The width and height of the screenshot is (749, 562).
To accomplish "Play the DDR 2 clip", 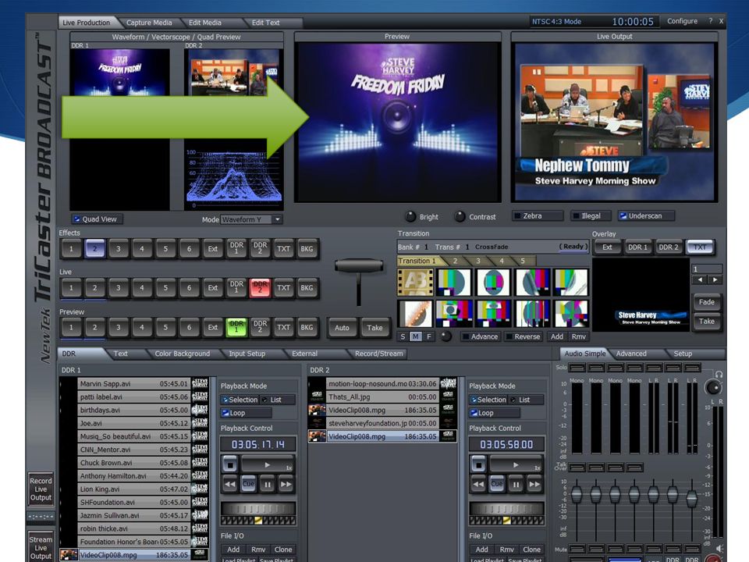I will (x=516, y=464).
